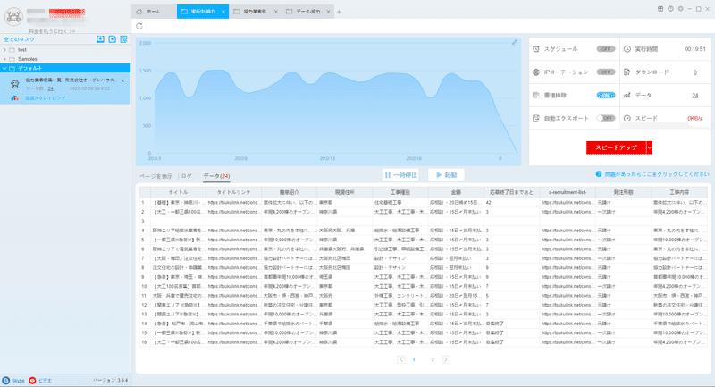Click the 自動エクスポート export icon
The image size is (715, 387).
[536, 118]
